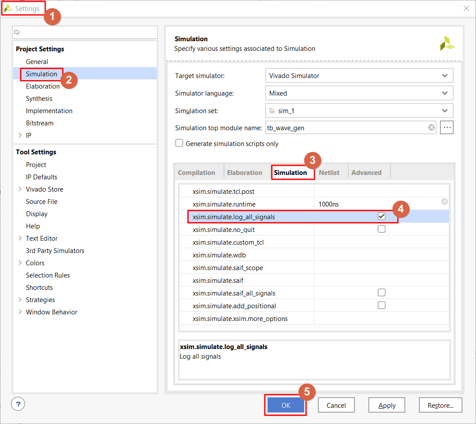The image size is (476, 424).
Task: Select Source File in Tool Settings
Action: (42, 202)
